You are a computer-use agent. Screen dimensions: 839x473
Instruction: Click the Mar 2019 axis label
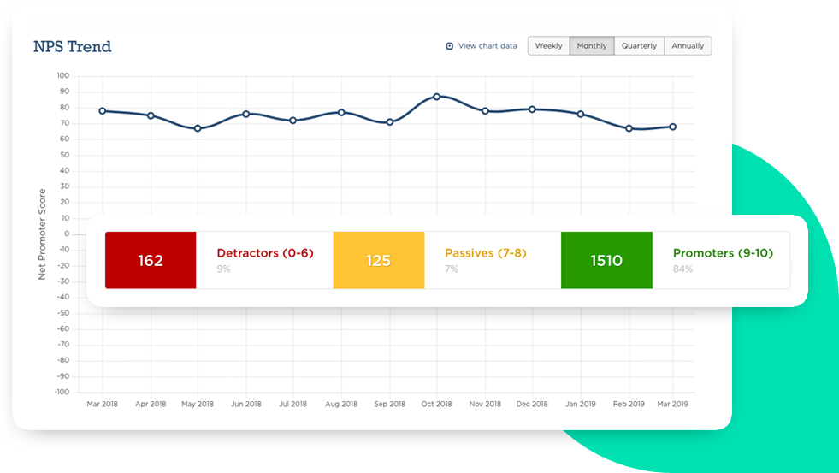pyautogui.click(x=672, y=404)
